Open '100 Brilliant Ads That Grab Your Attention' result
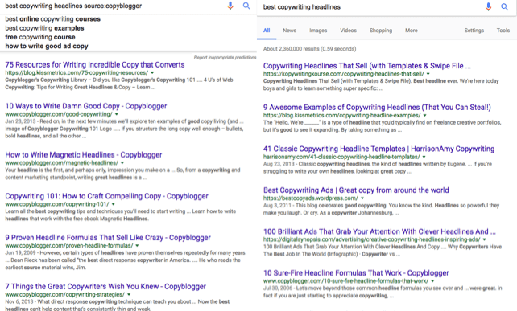 (x=379, y=231)
